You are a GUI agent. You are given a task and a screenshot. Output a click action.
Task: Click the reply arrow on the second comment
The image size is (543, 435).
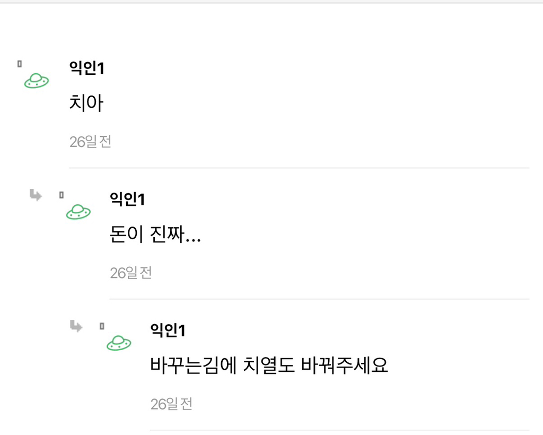pyautogui.click(x=36, y=195)
